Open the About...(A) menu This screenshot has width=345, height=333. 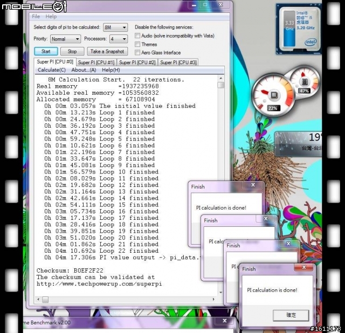84,70
